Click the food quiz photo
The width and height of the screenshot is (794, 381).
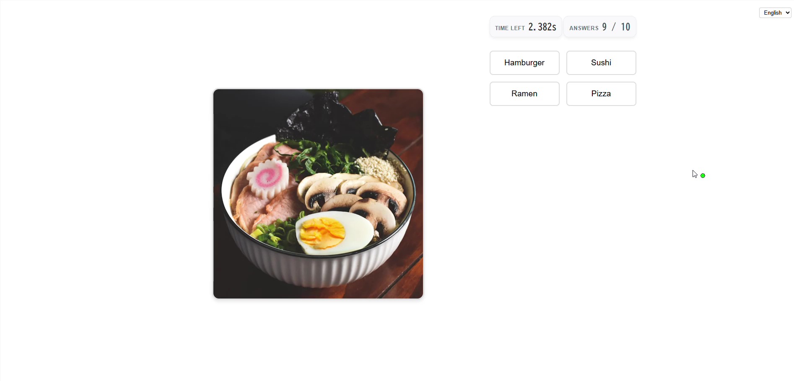coord(318,194)
